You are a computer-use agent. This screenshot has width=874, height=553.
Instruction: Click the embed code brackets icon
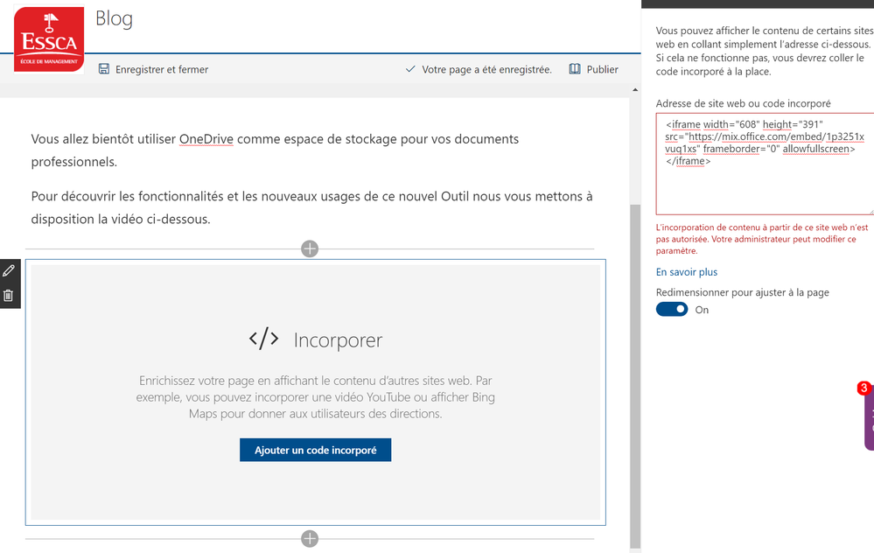(x=263, y=339)
